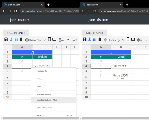The image size is (149, 120).
Task: Click the save icon in right window toolbar
Action: click(85, 39)
